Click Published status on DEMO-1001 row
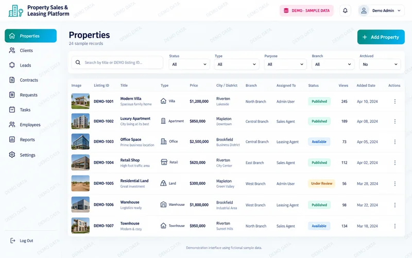412x258 pixels. click(x=319, y=101)
